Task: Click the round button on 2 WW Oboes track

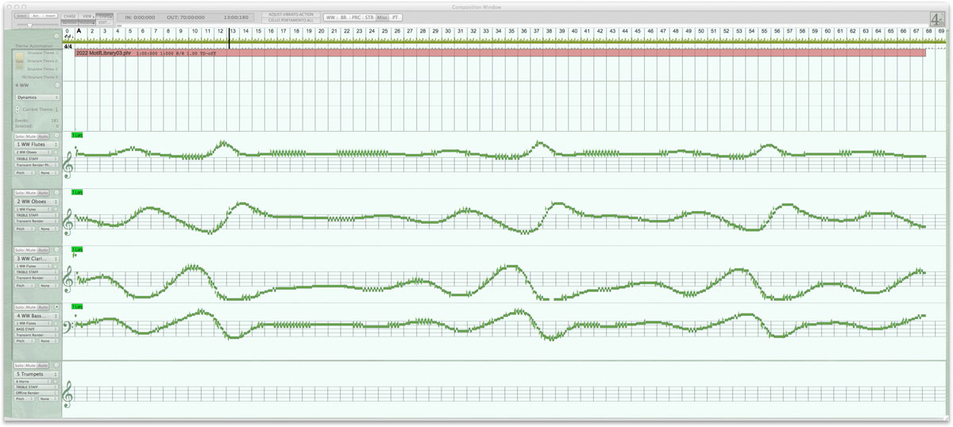Action: pos(56,193)
